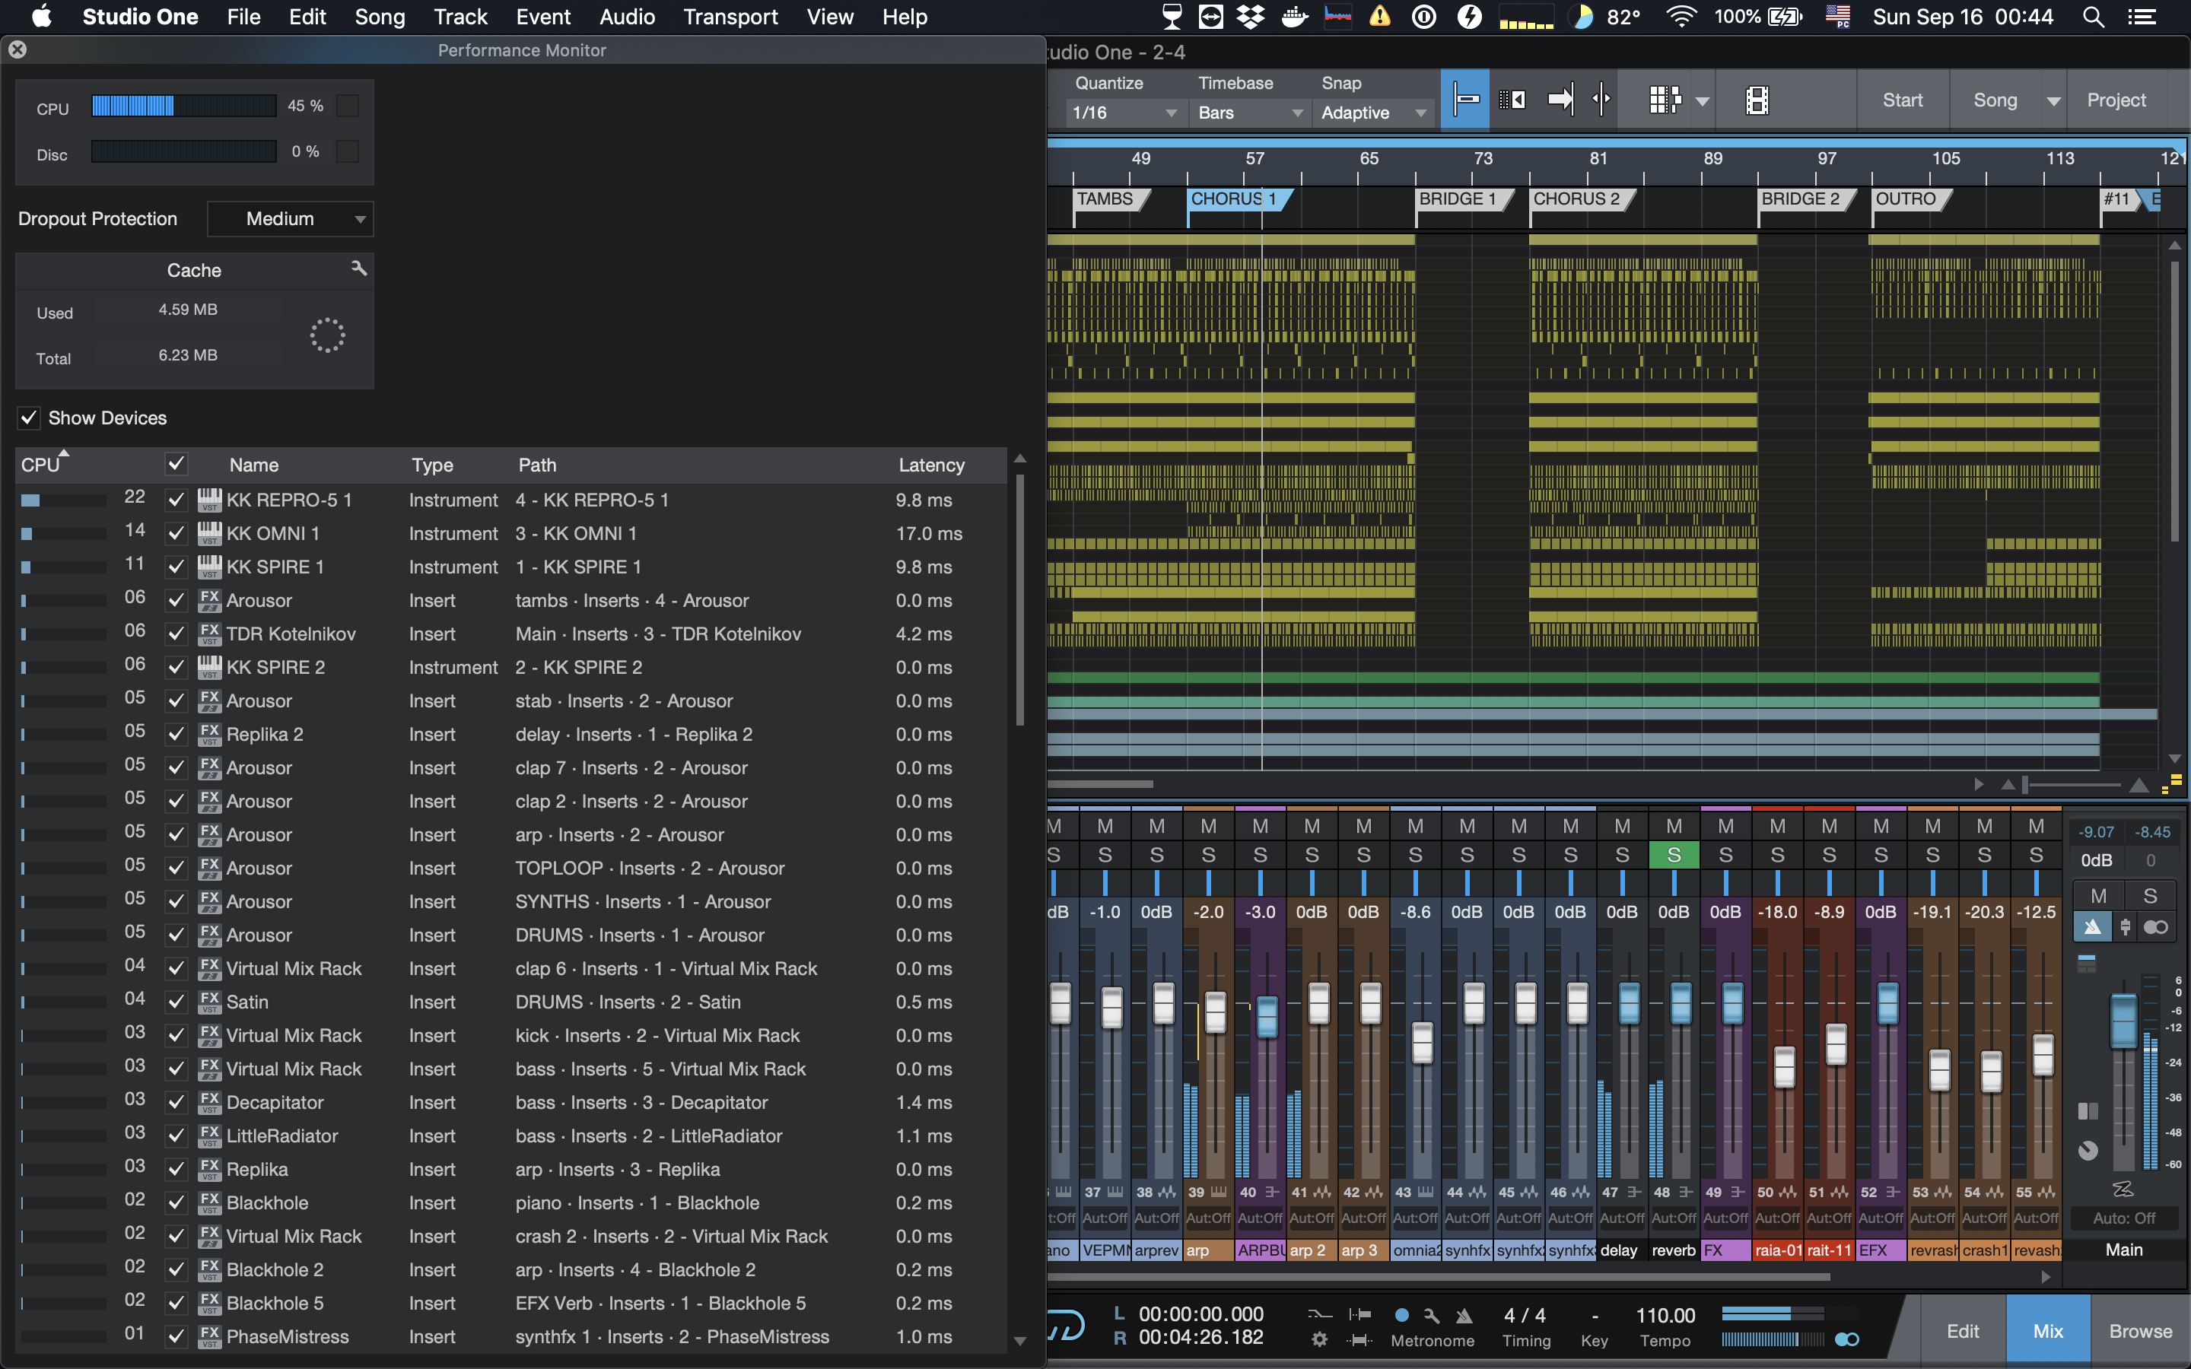
Task: Uncheck Show Devices checkbox
Action: click(x=29, y=418)
